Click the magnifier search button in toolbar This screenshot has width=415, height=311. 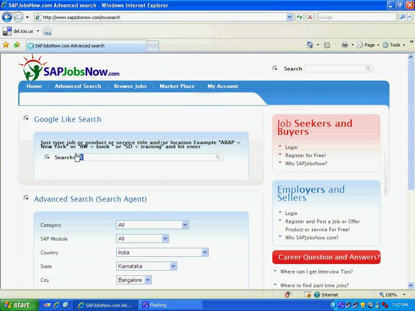pos(402,17)
